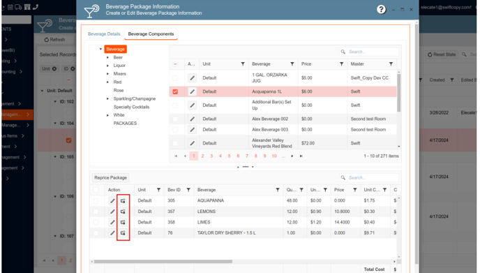Screen dimensions: 480x273
Task: Go to page 2 of beverages
Action: (x=202, y=156)
